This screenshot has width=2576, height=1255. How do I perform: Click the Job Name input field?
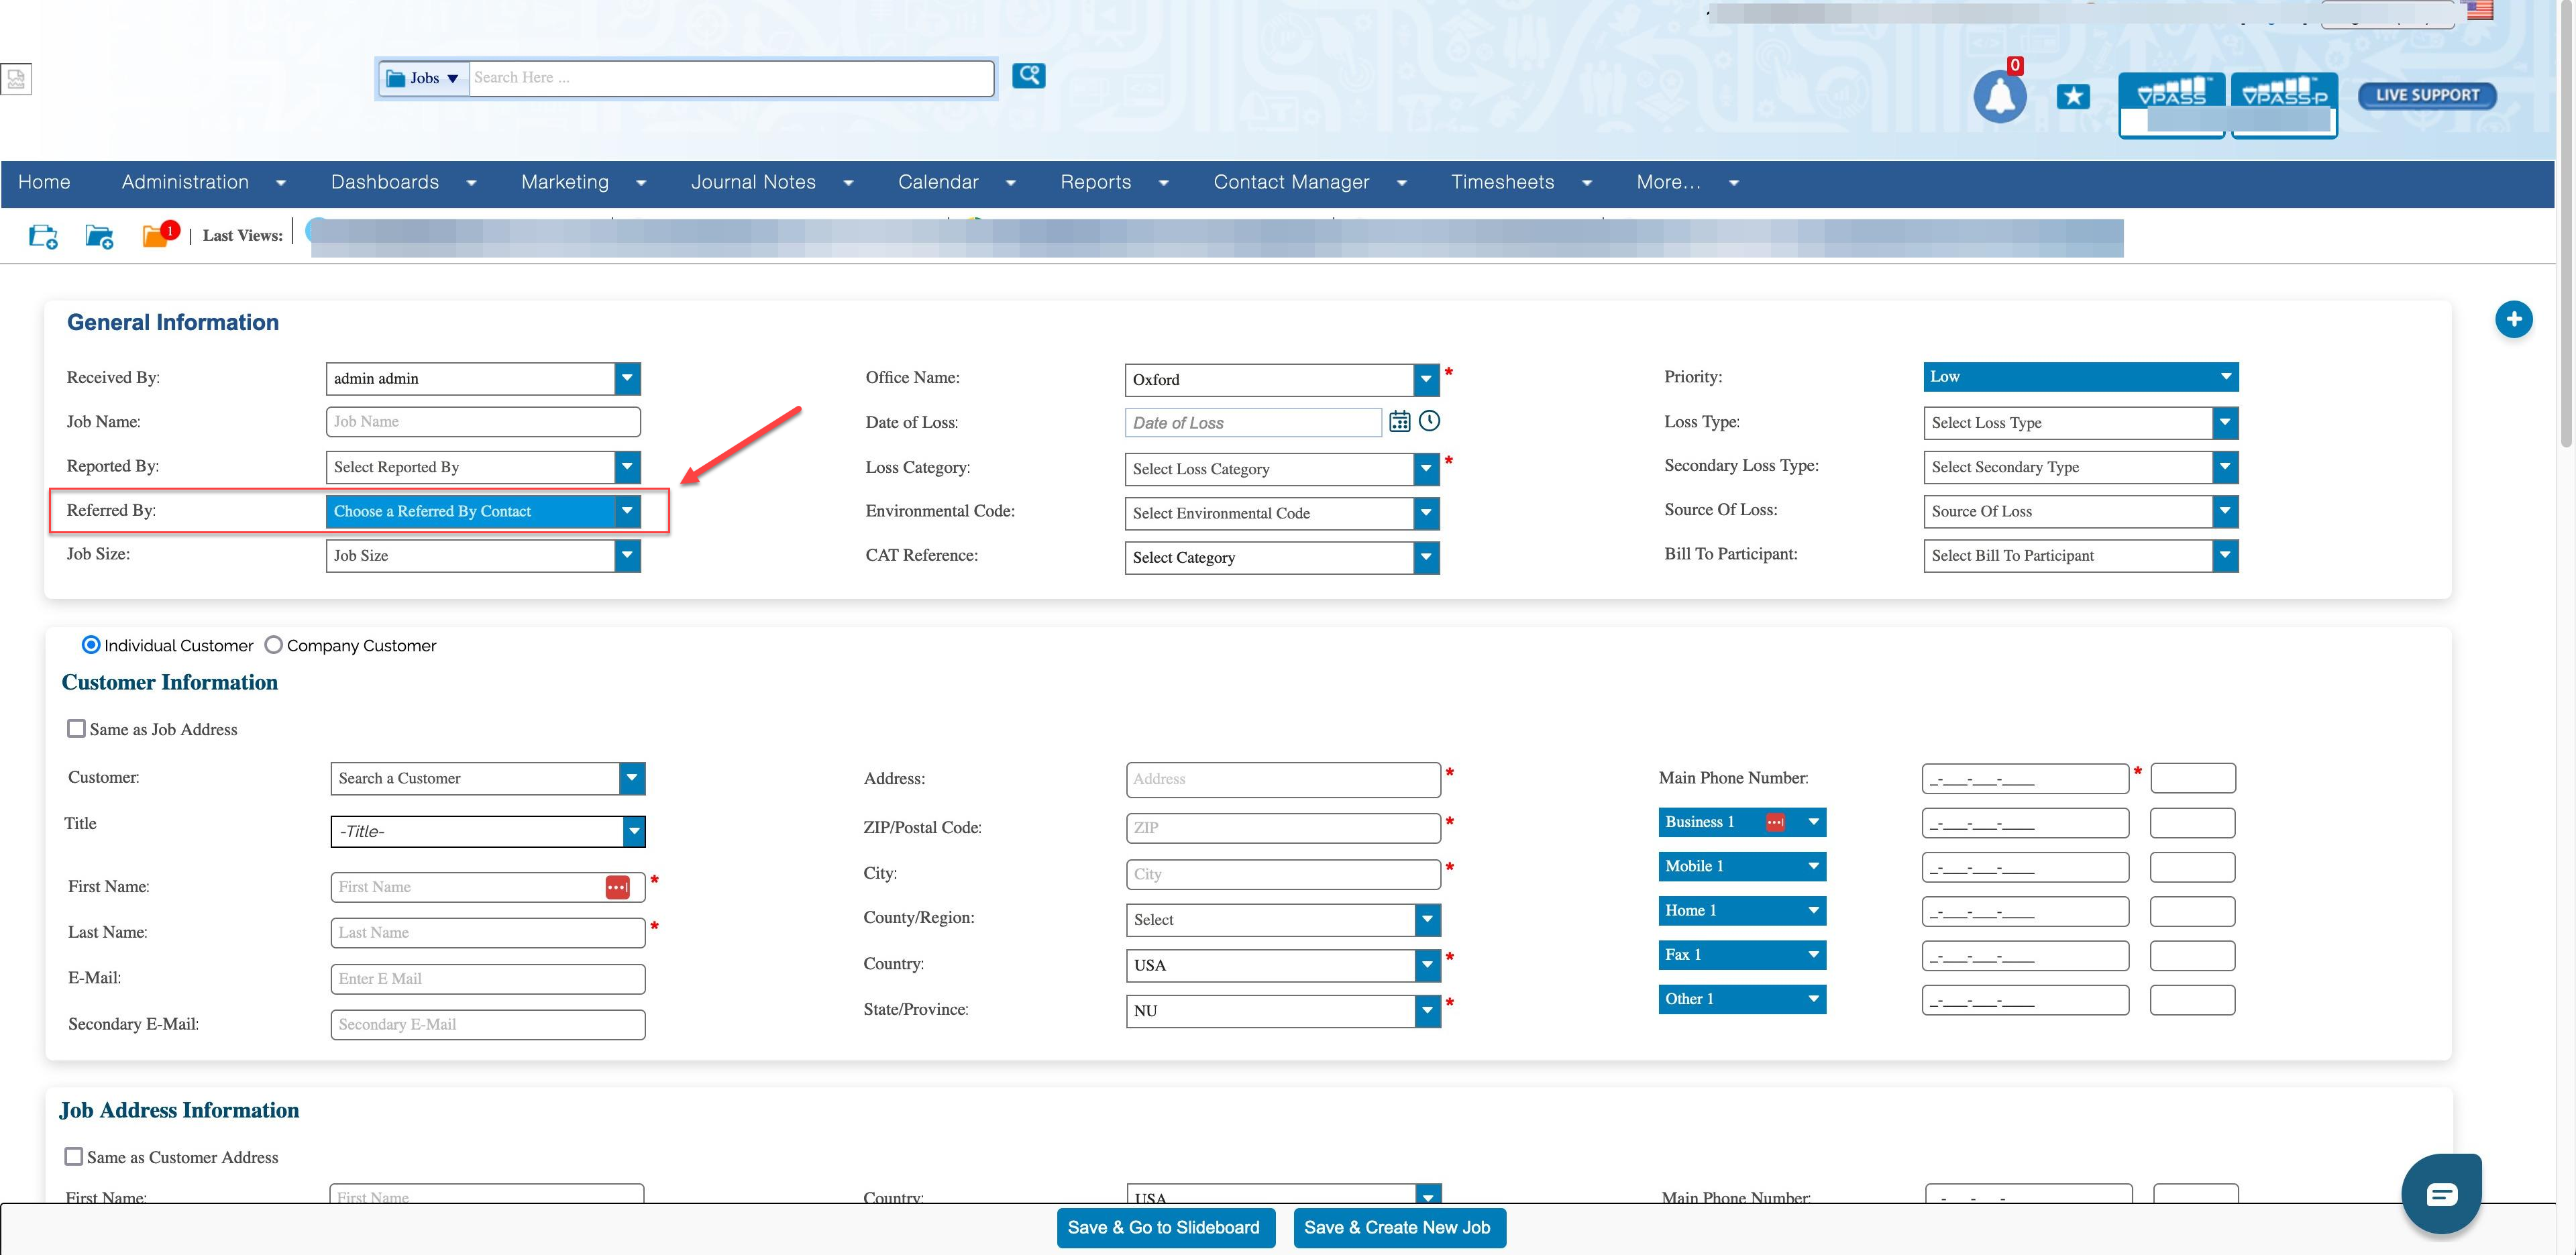pos(482,422)
